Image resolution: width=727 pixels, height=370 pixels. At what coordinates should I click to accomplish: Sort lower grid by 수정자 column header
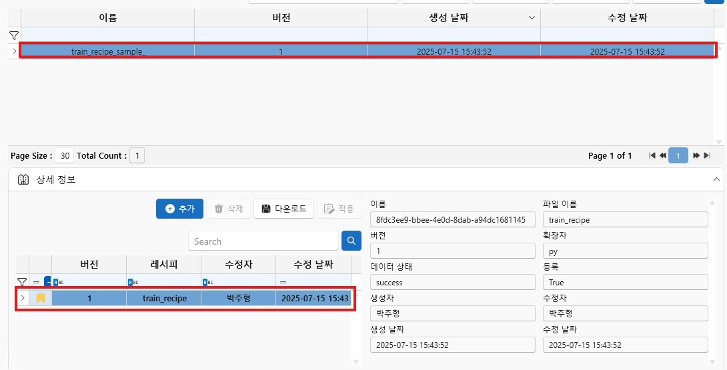click(238, 264)
